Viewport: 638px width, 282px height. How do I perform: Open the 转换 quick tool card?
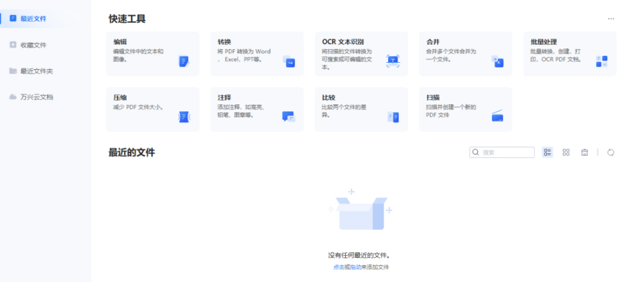point(257,54)
